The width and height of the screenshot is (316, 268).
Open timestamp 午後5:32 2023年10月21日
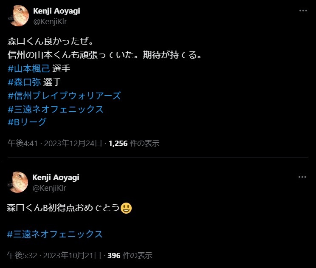(x=54, y=255)
